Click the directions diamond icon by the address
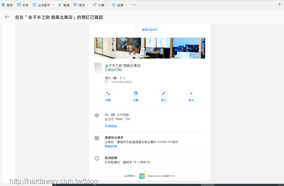 pyautogui.click(x=97, y=115)
